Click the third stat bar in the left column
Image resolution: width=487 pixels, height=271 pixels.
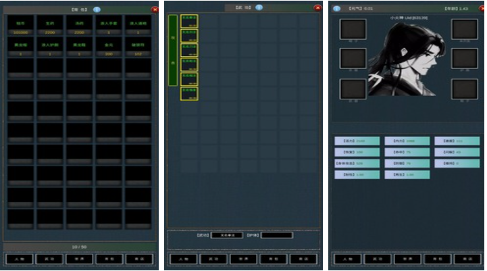357,164
